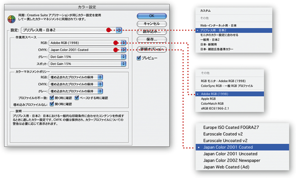
Task: Open the グレー Dot Gain 15% dropdown
Action: pyautogui.click(x=87, y=57)
